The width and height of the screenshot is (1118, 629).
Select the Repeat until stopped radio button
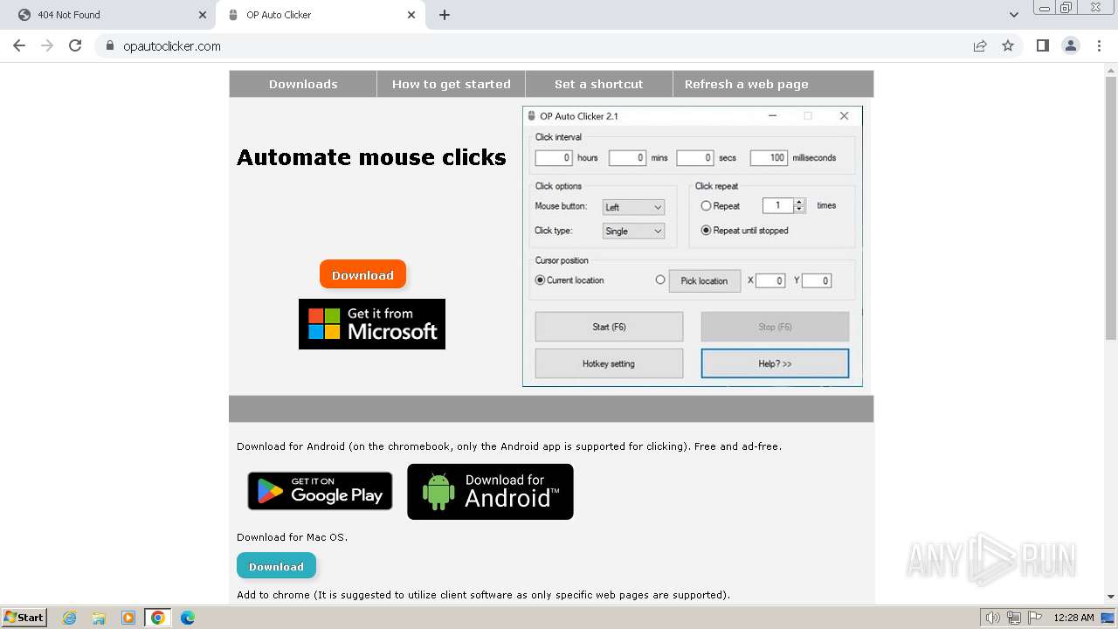[706, 231]
